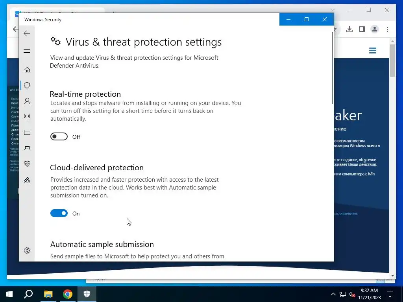Open Chrome's tab search chevron
This screenshot has height=302, width=403.
[332, 10]
